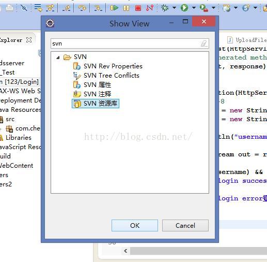Select Deployment Descriptor in Explorer
The width and height of the screenshot is (267, 262).
coord(21,100)
